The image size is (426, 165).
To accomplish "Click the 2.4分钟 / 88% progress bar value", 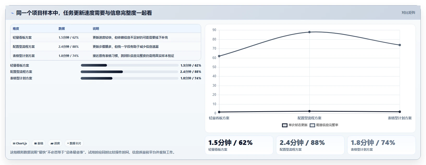I will point(191,72).
